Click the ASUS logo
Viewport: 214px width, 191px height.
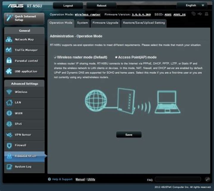15,6
